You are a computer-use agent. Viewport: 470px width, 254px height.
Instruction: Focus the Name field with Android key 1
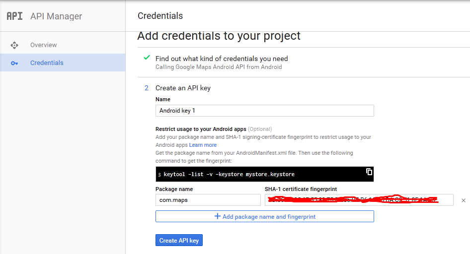coord(264,111)
